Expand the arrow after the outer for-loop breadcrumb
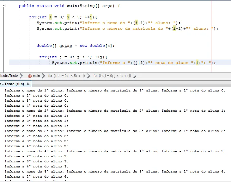Image resolution: width=231 pixels, height=182 pixels. click(x=88, y=76)
